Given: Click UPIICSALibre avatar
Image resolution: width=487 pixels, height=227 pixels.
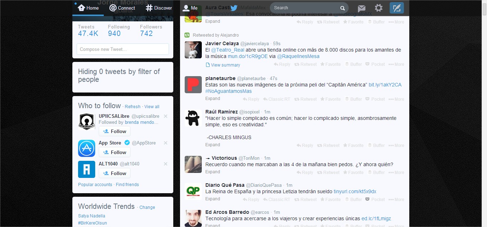Looking at the screenshot, I should [87, 122].
